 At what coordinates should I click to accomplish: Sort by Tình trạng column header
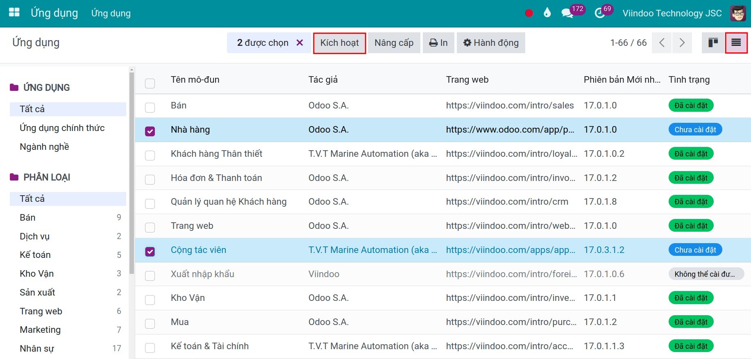[x=689, y=79]
